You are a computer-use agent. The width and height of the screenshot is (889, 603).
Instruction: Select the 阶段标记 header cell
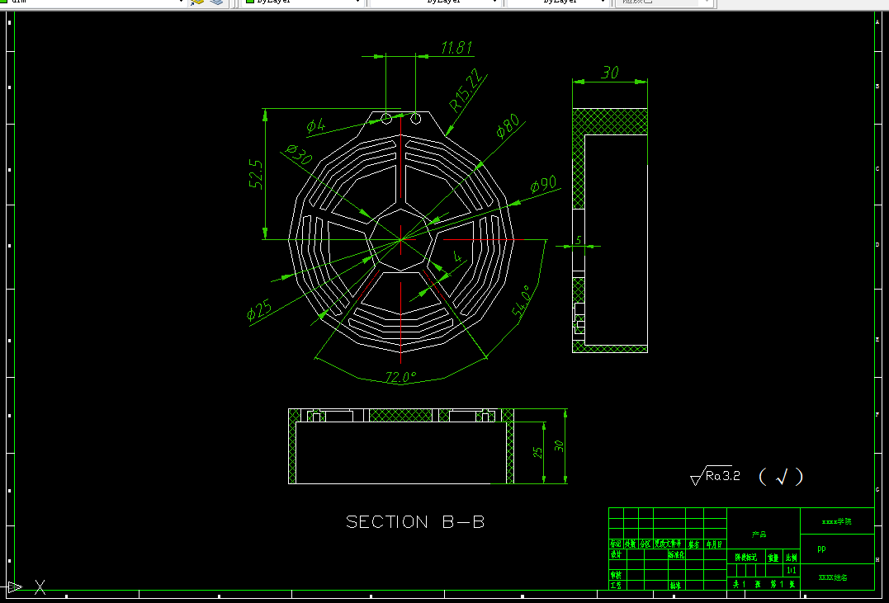(x=745, y=557)
